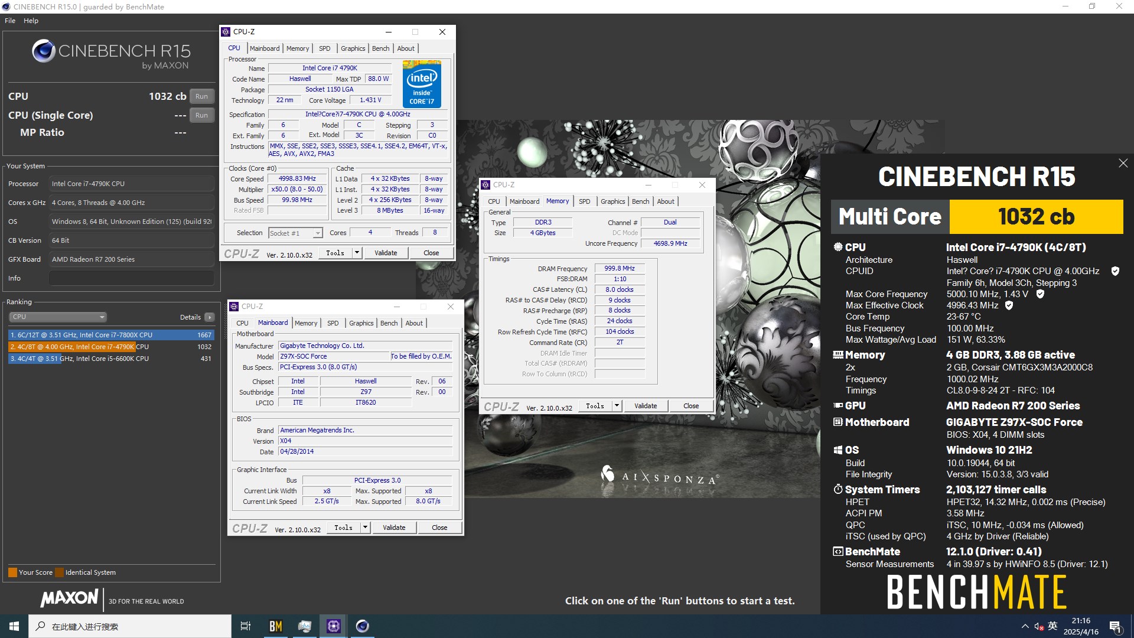The image size is (1134, 638).
Task: Click Max Effective Clock verified shield
Action: click(x=1009, y=305)
